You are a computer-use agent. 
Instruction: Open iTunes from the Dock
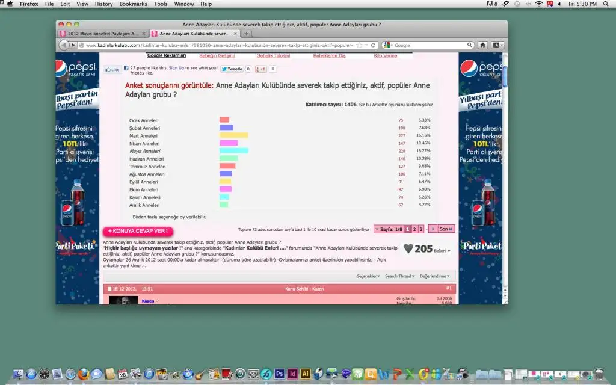point(149,374)
